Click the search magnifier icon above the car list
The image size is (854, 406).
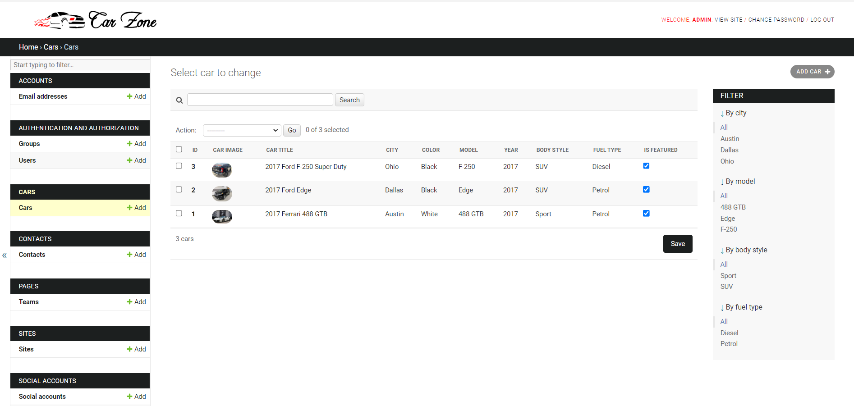[x=179, y=100]
